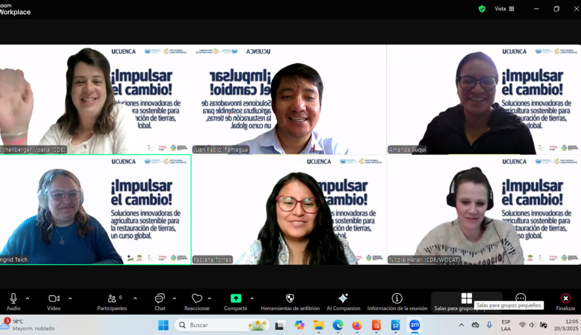
Task: Open the volume speaker tray icon
Action: click(x=532, y=325)
